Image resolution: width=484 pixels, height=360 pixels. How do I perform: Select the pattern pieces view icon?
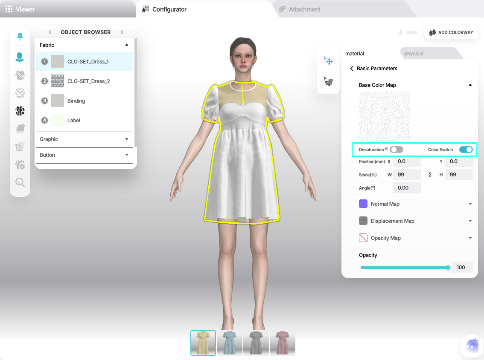pos(20,111)
